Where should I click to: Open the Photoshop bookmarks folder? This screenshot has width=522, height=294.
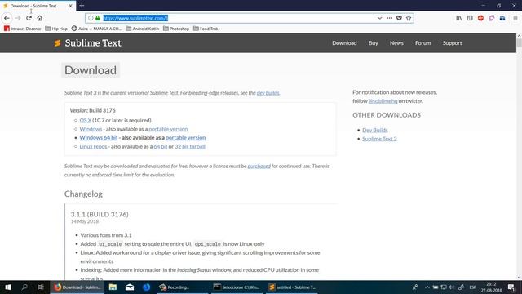(176, 29)
